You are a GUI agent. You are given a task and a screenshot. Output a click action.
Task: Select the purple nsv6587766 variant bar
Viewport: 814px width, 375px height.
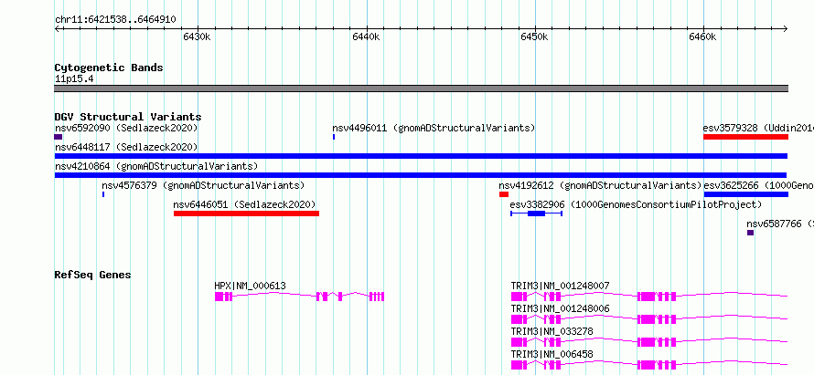coord(750,233)
